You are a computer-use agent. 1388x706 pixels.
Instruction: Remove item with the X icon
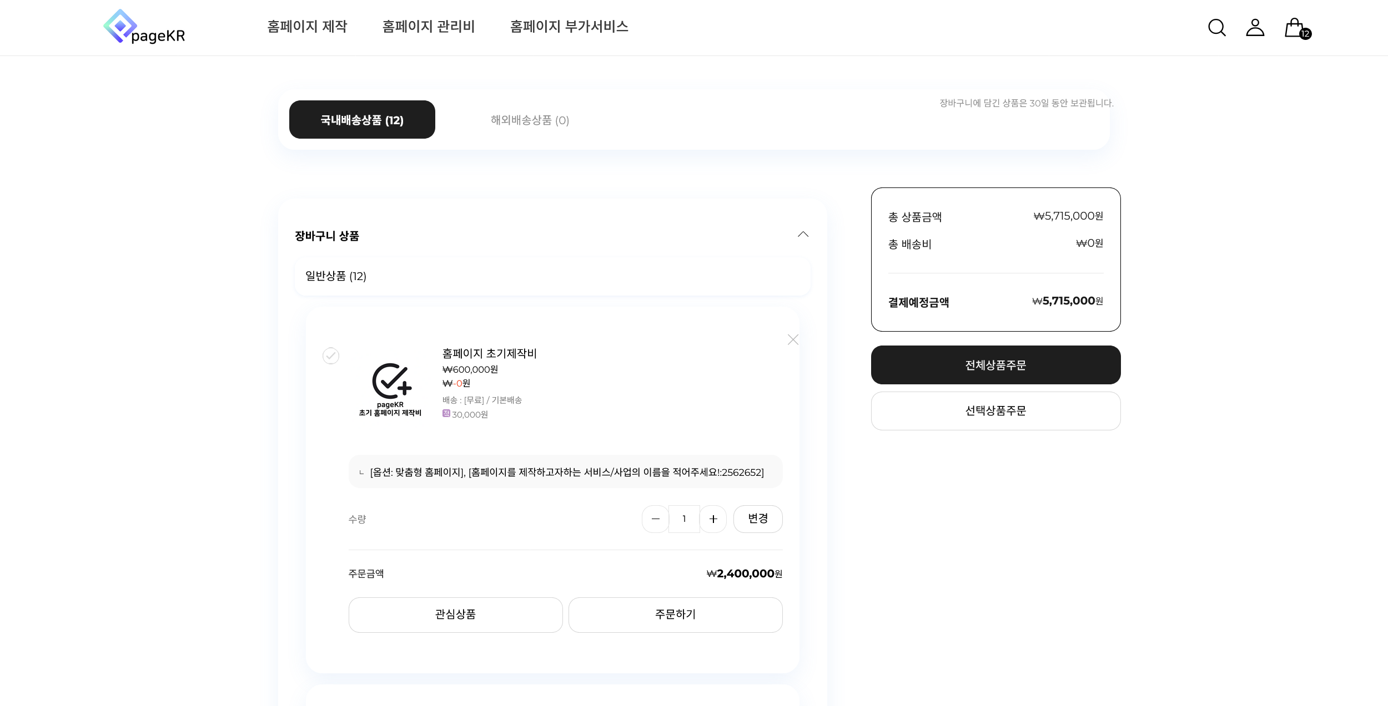pos(793,339)
